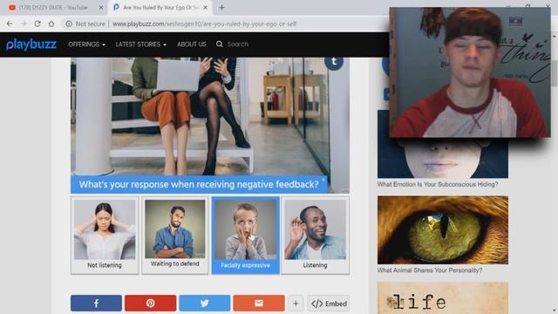Choose the Listening answer
The image size is (558, 314).
(316, 235)
